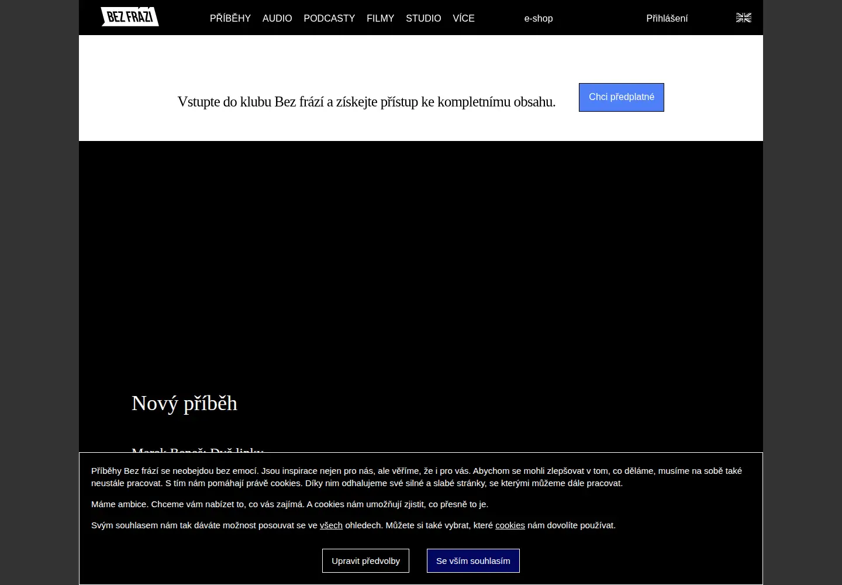The image size is (842, 585).
Task: Accept all cookies with Se vším souhlasím
Action: pos(473,560)
